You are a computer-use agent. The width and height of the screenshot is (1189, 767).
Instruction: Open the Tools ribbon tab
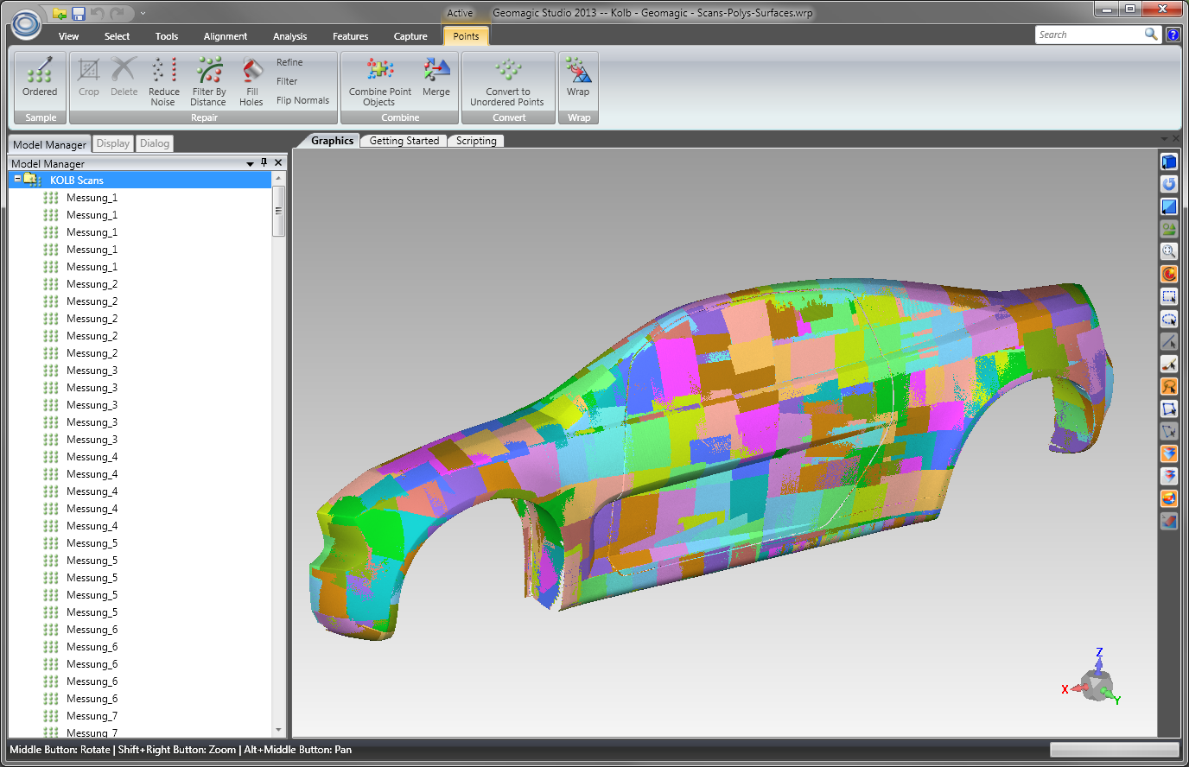point(167,36)
